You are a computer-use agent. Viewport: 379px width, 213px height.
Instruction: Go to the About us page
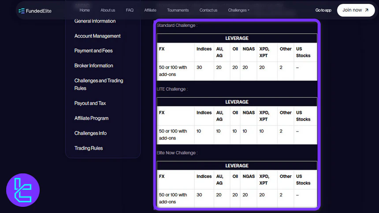click(108, 10)
